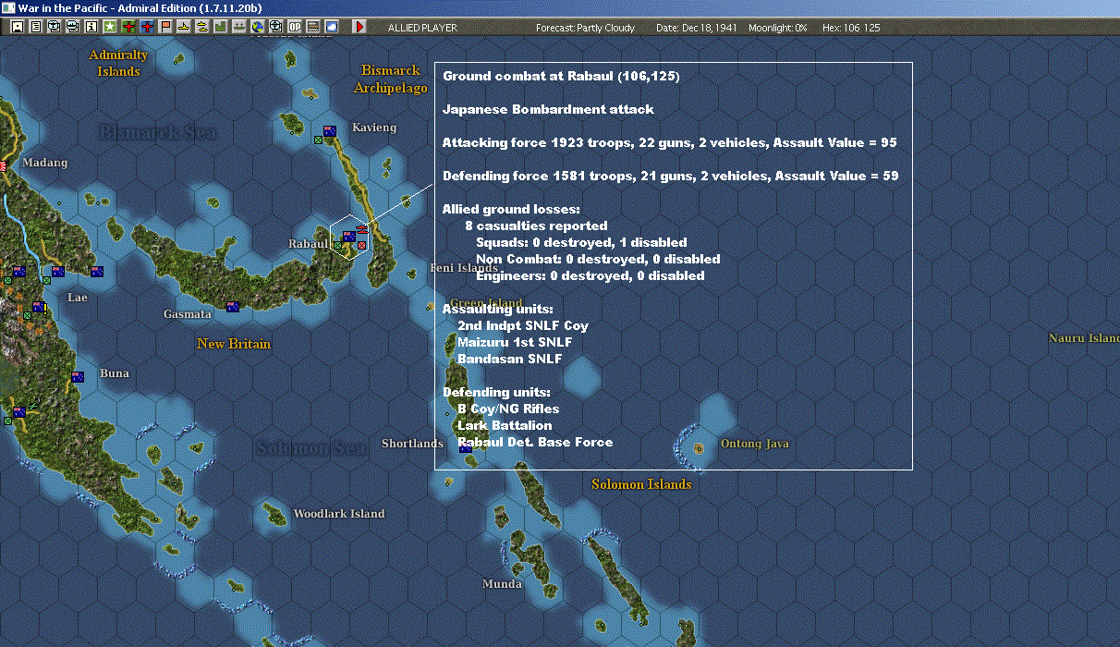Click red aircraft icon on blue background
1120x647 pixels.
click(148, 27)
